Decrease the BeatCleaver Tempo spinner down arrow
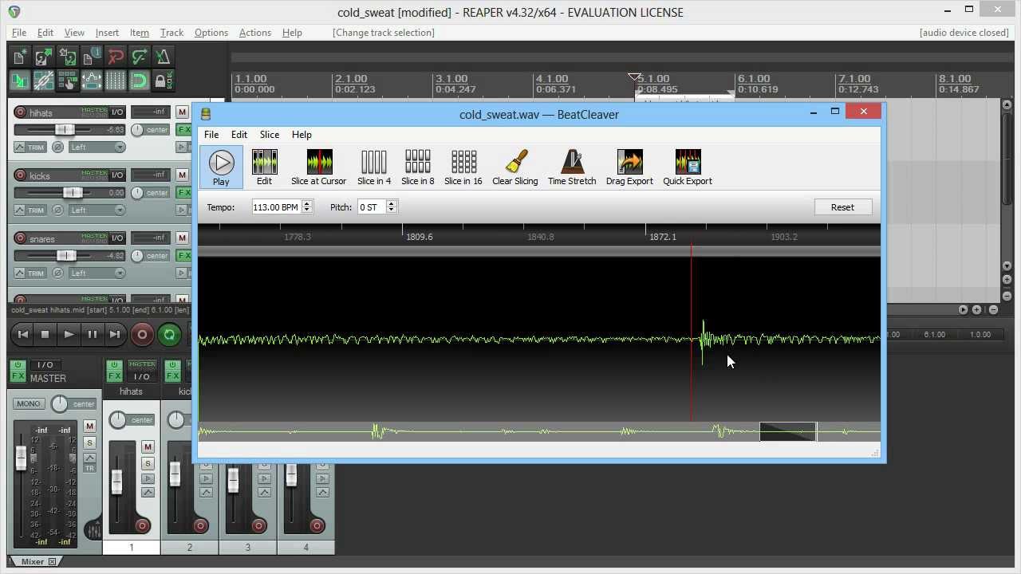The image size is (1021, 574). click(x=309, y=210)
